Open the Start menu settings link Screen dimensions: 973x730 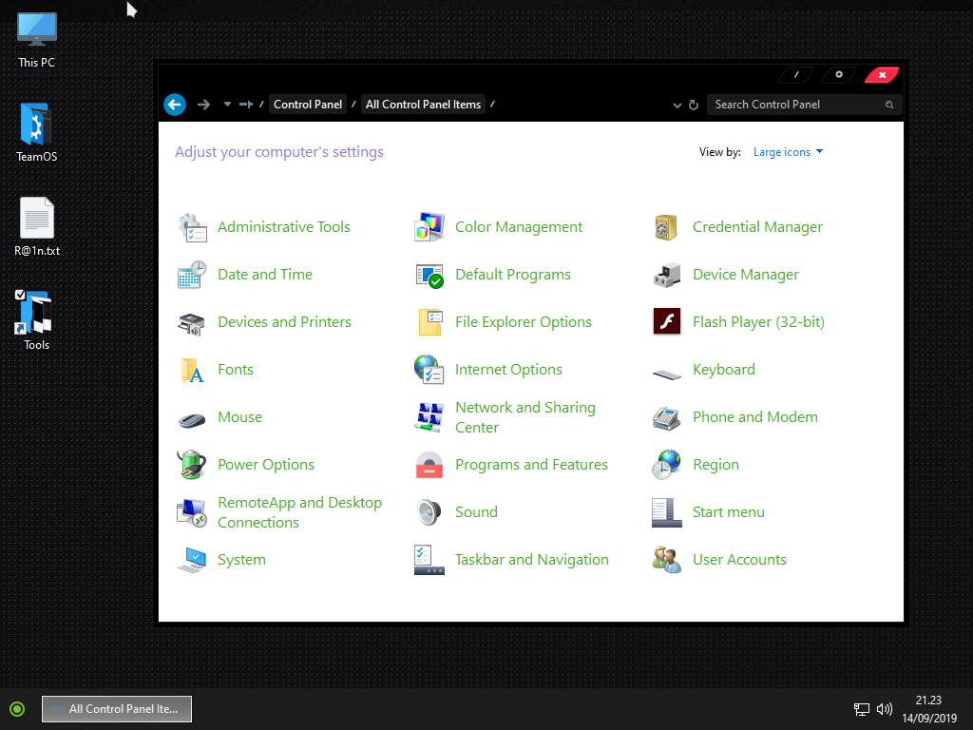point(729,512)
